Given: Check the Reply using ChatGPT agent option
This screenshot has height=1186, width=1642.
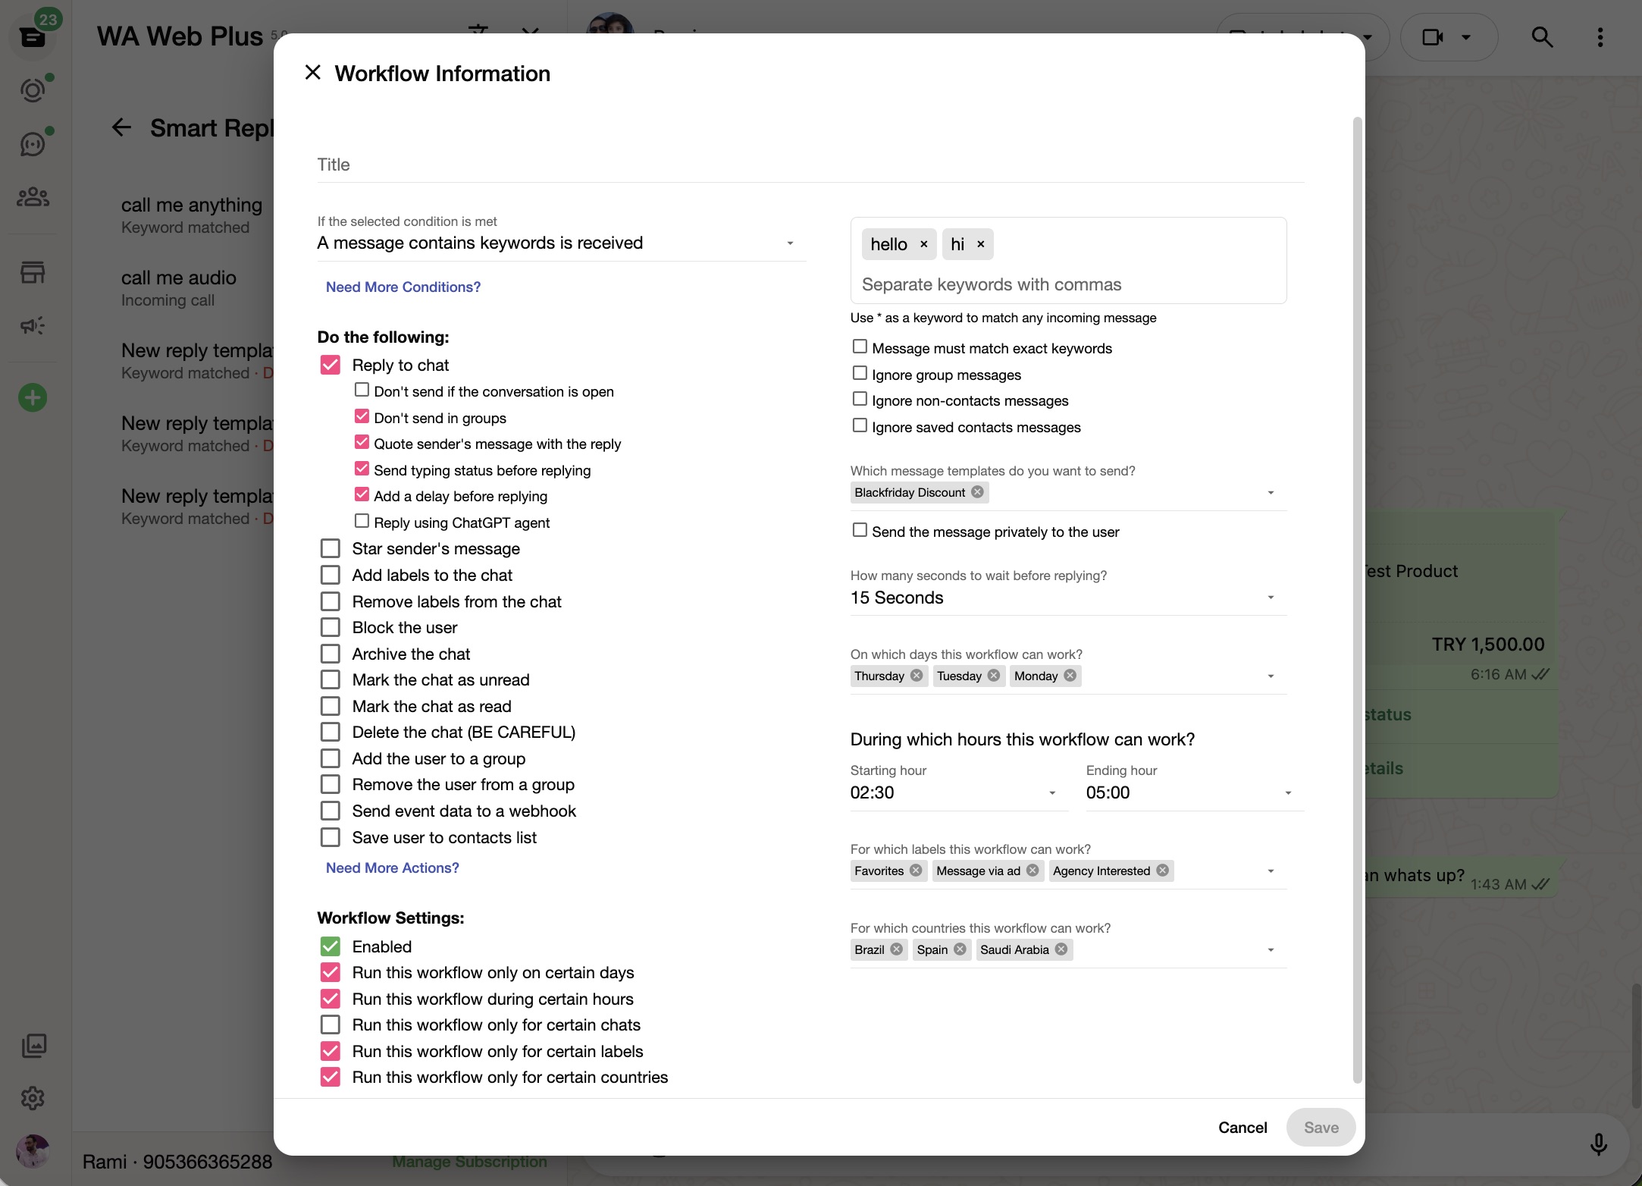Looking at the screenshot, I should tap(362, 521).
